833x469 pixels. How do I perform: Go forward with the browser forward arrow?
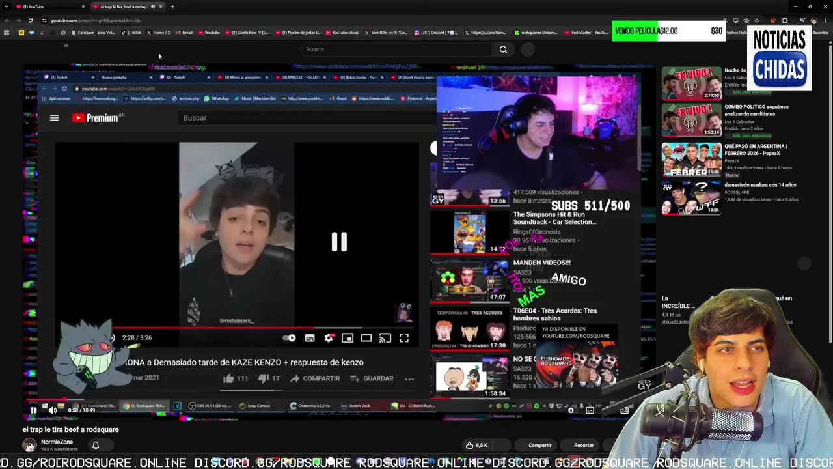(x=18, y=20)
